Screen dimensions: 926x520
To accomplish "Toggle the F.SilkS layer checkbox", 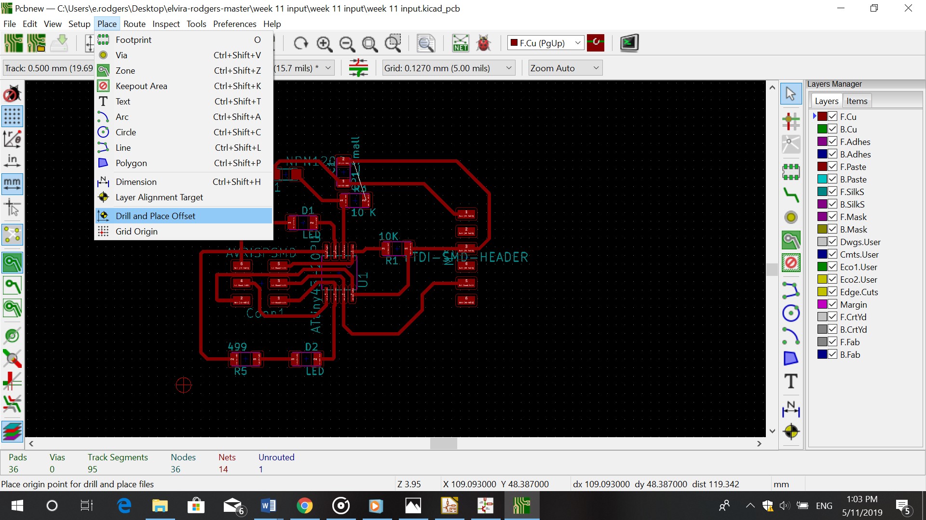I will pyautogui.click(x=832, y=192).
